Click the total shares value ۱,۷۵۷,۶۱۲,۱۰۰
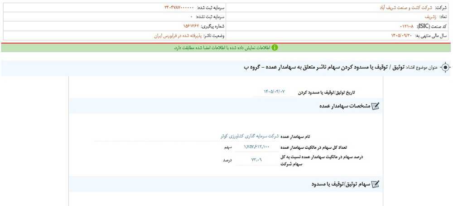453x206 pixels. coord(256,147)
